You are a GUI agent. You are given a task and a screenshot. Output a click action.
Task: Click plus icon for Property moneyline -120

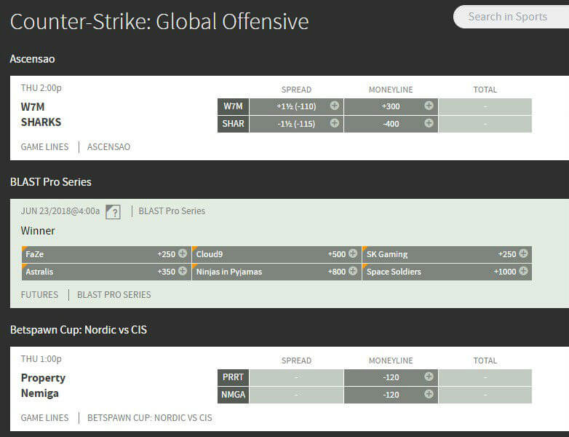(x=429, y=377)
